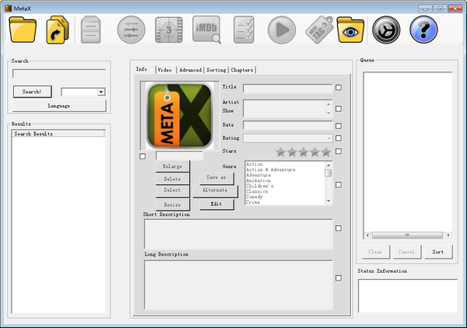Enable the checkbox beside the Date field
Screen dimensions: 467x328
[339, 125]
